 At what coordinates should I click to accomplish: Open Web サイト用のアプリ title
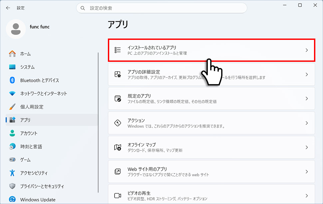[147, 169]
